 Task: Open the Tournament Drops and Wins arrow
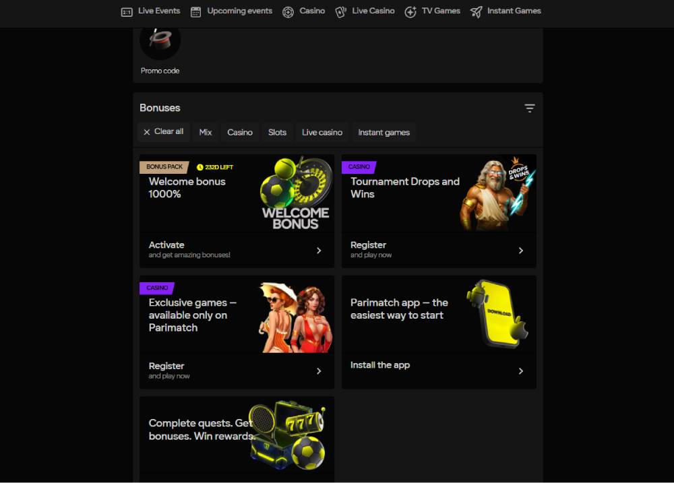521,251
